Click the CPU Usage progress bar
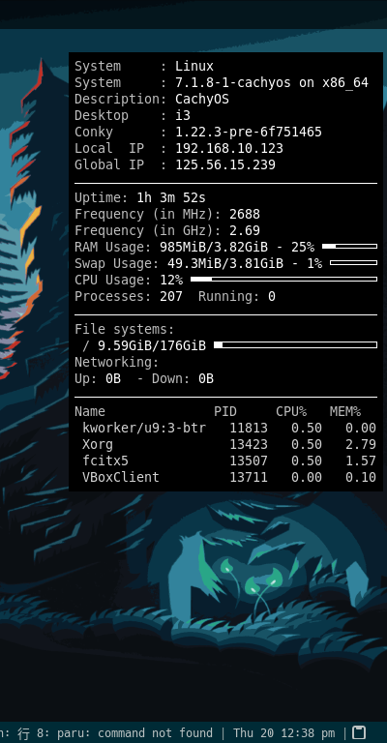 (x=283, y=279)
